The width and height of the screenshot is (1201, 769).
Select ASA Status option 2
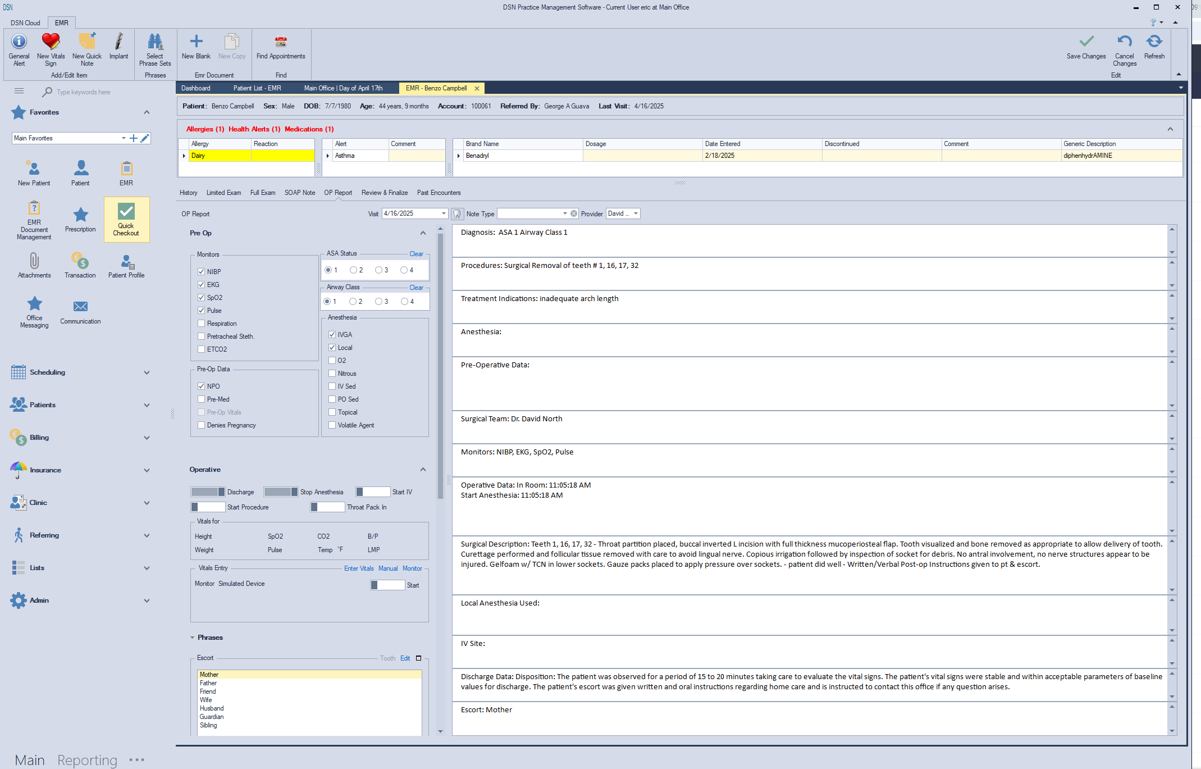(353, 270)
